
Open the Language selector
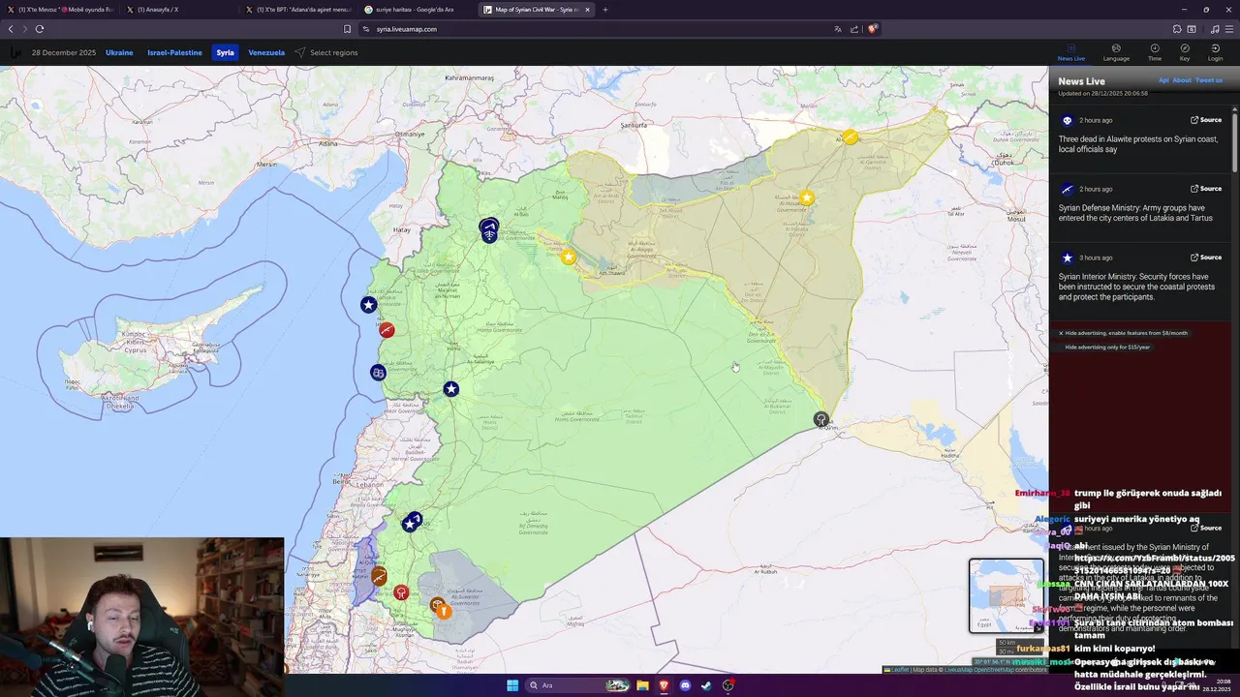point(1116,52)
